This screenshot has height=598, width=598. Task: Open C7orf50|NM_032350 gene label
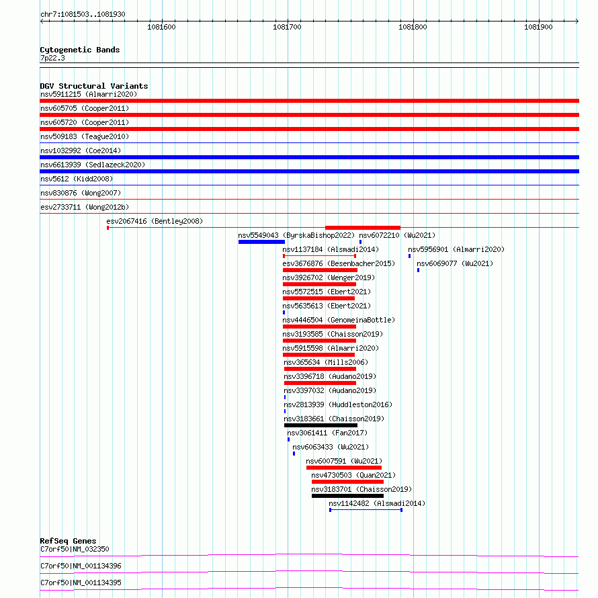point(75,549)
